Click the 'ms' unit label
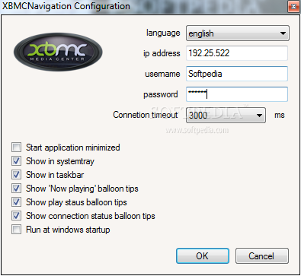301x276 pixels. point(280,116)
